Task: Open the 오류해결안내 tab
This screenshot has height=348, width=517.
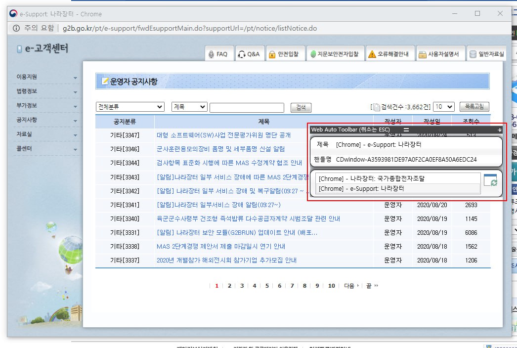Action: 390,54
